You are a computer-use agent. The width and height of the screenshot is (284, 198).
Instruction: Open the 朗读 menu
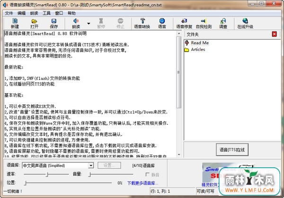(x=34, y=13)
